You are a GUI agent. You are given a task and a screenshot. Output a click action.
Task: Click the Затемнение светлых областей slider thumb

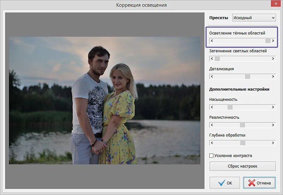pos(217,59)
